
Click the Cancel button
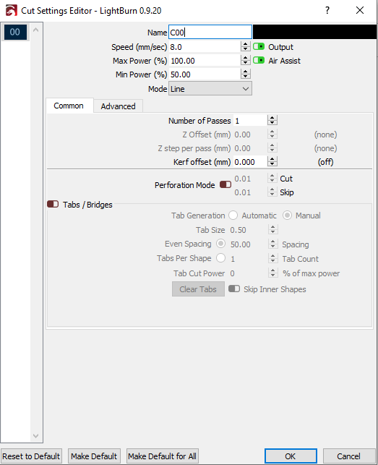pos(348,456)
